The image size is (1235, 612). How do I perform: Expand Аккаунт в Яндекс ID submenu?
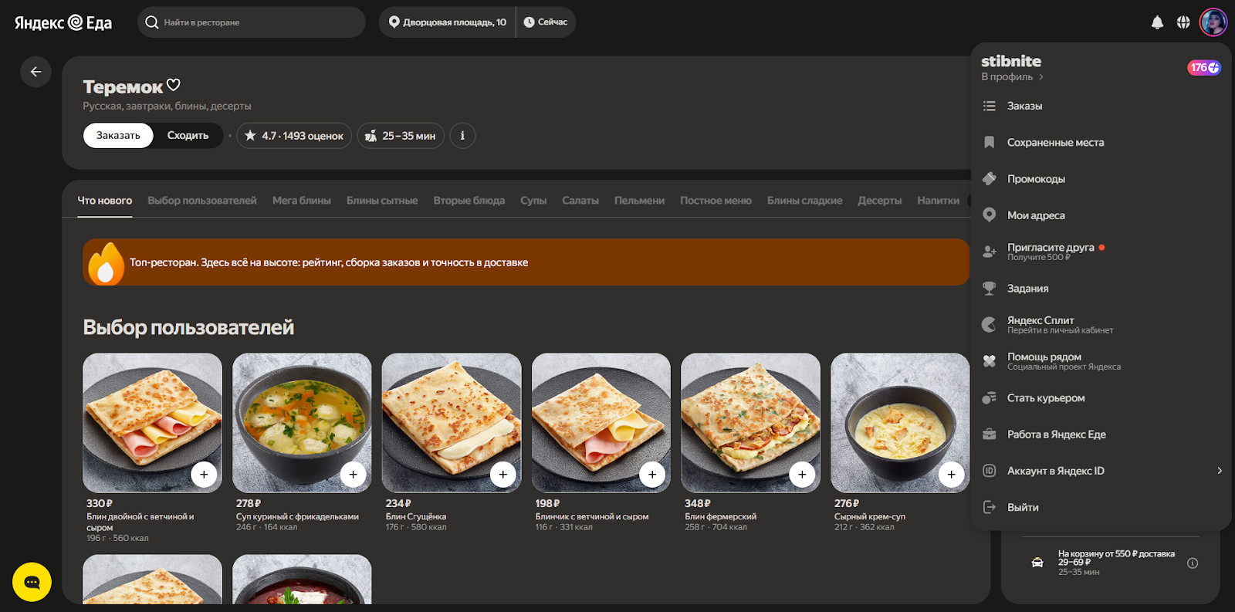[x=1101, y=471]
